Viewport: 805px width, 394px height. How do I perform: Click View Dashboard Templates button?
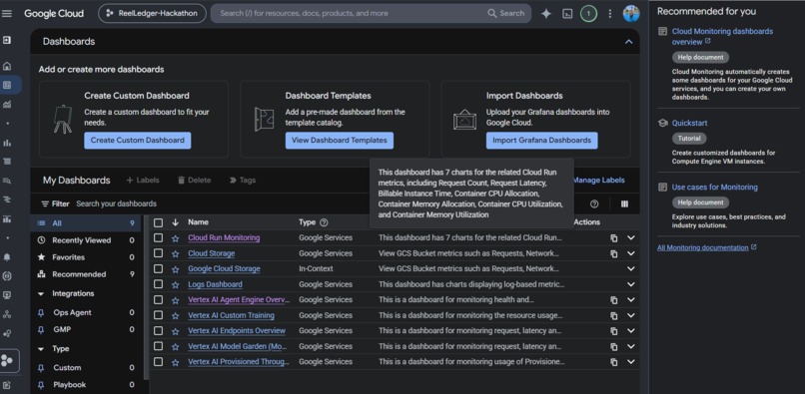click(340, 141)
